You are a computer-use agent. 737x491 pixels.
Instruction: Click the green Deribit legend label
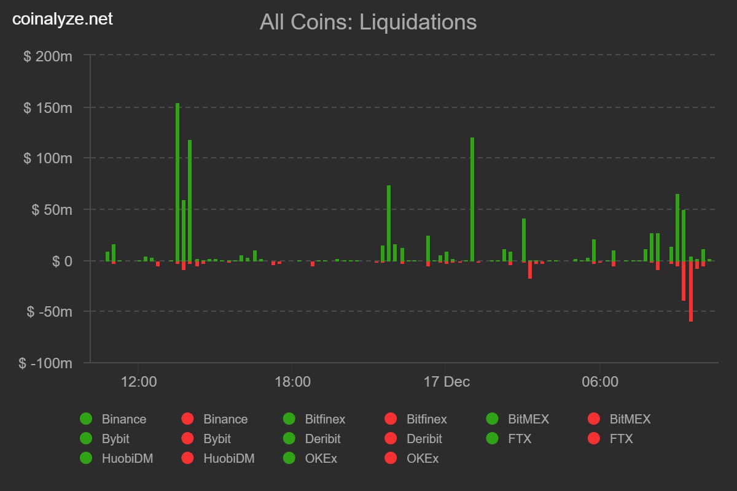(322, 439)
